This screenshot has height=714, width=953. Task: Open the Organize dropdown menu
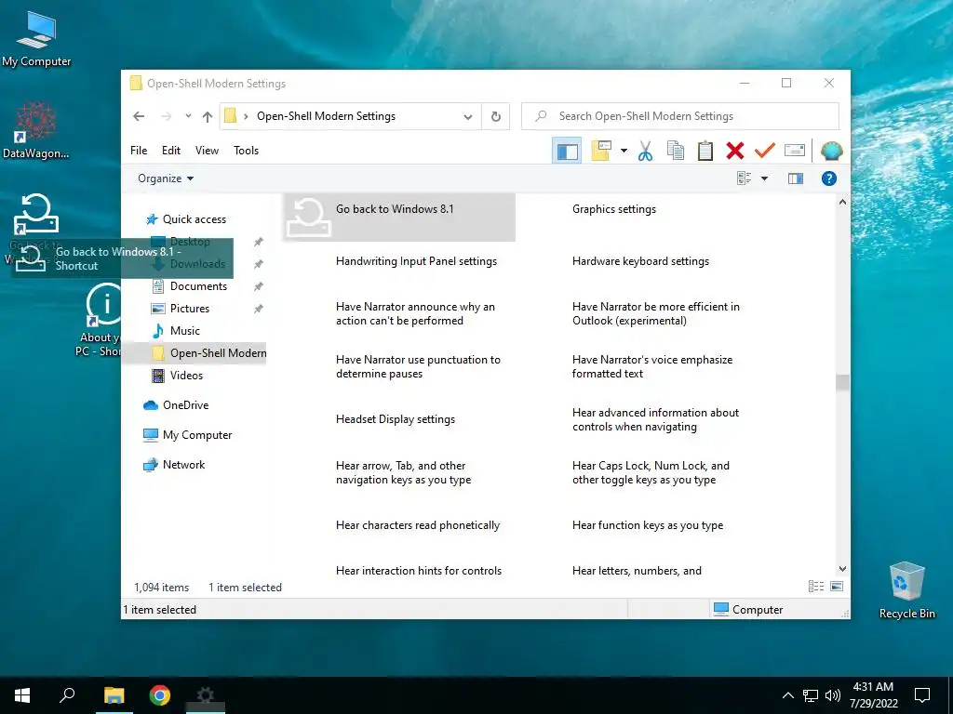[x=166, y=178]
